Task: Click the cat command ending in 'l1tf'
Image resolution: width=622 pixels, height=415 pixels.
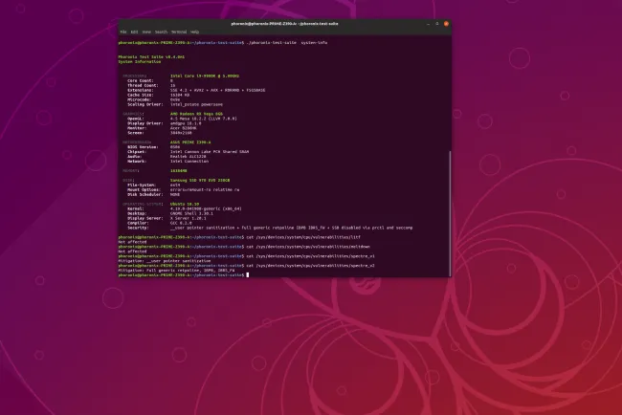Action: coord(303,237)
